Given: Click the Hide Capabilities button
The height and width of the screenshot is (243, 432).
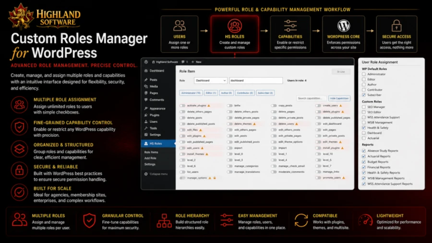Looking at the screenshot, I should [339, 98].
